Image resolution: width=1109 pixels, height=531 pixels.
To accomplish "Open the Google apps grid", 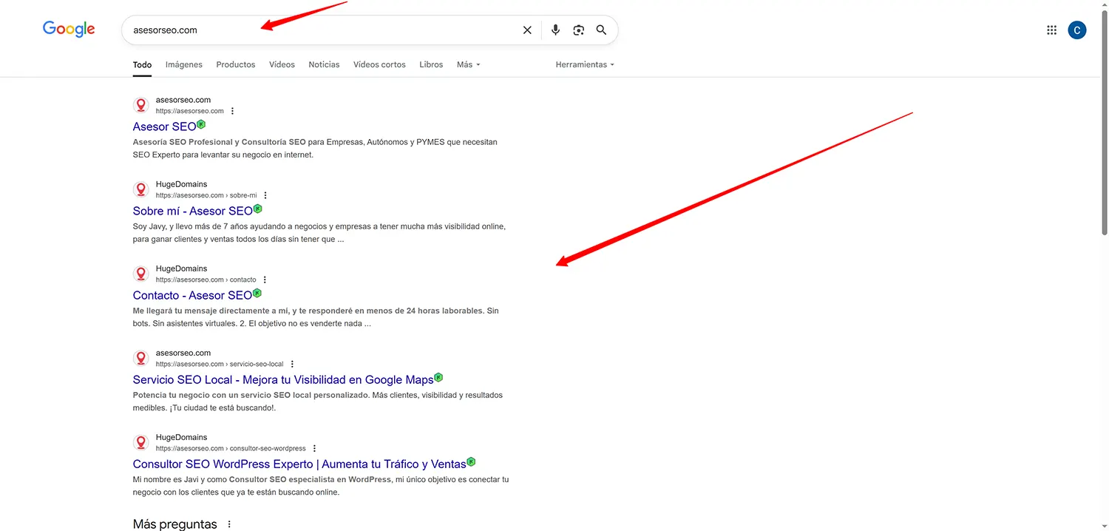I will click(1051, 30).
